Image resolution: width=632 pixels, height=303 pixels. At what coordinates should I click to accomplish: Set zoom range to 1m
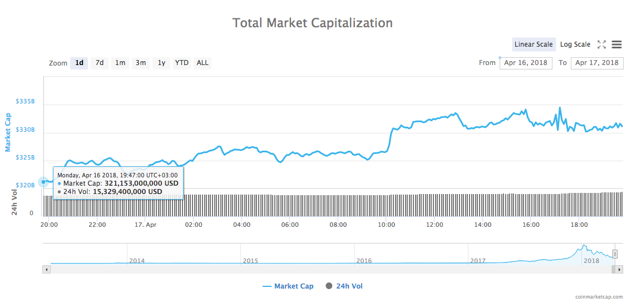click(x=120, y=63)
